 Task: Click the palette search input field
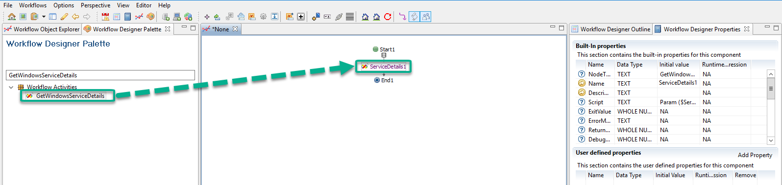pyautogui.click(x=100, y=75)
